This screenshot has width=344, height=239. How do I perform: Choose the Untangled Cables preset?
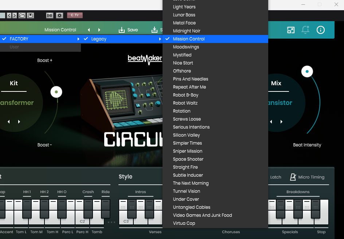point(215,207)
